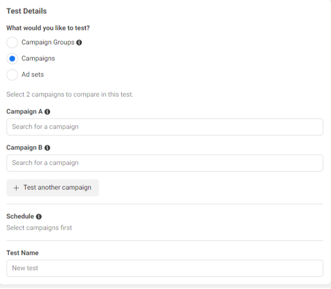Viewport: 331px width, 289px height.
Task: Click the 'Ad sets' option label text
Action: pos(33,75)
